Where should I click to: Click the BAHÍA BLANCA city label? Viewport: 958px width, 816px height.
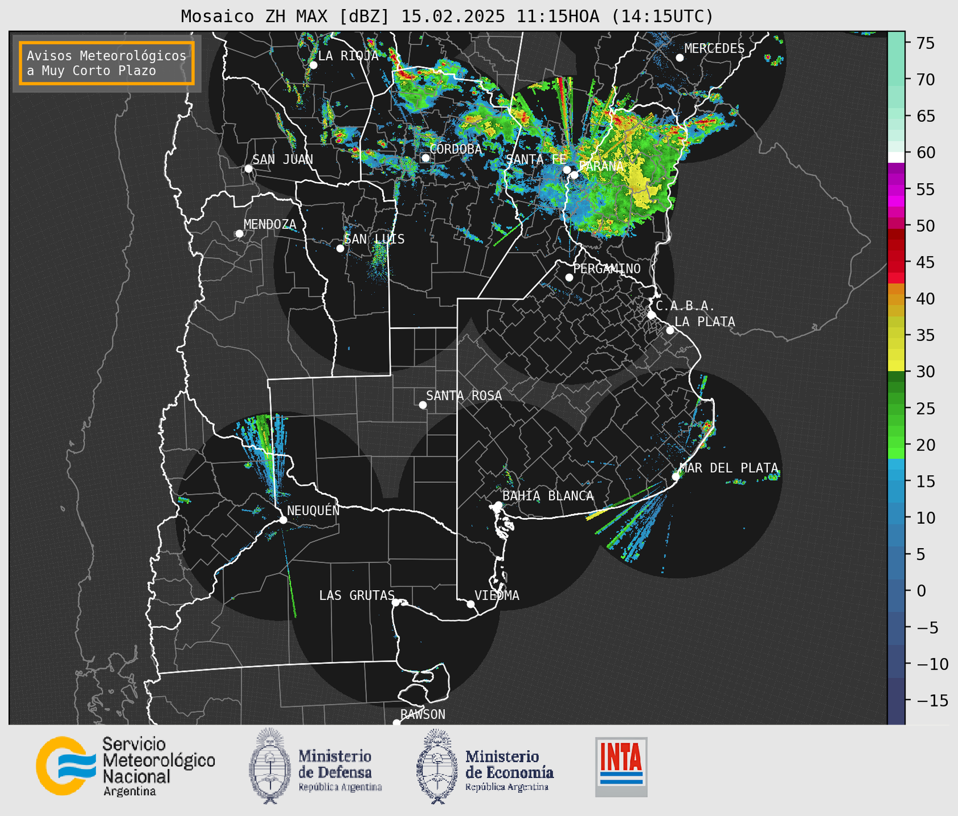548,496
